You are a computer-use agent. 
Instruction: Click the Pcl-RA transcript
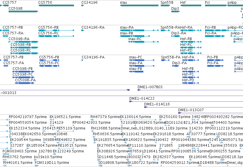pyautogui.click(x=215, y=36)
